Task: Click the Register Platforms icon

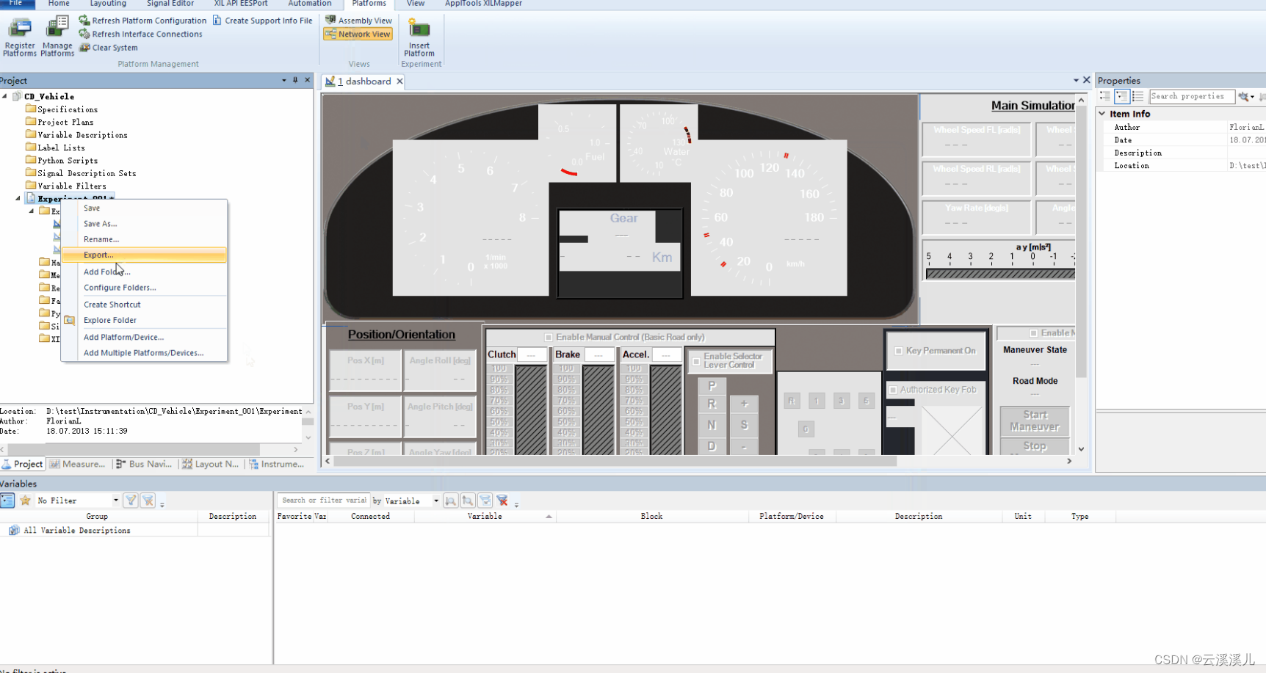Action: pyautogui.click(x=20, y=36)
